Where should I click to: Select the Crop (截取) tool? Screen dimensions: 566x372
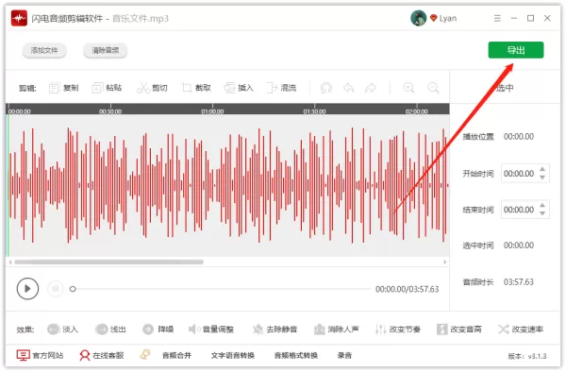196,88
